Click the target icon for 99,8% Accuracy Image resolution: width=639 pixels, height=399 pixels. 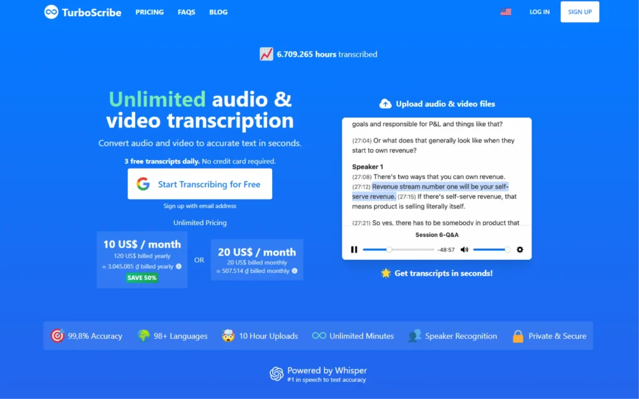pyautogui.click(x=57, y=335)
